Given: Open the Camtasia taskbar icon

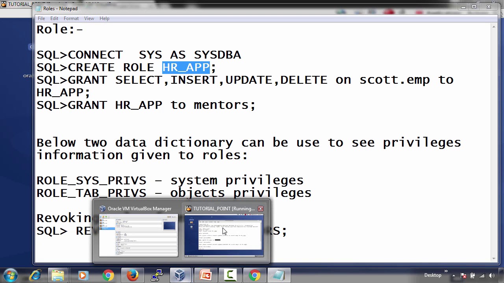Looking at the screenshot, I should click(230, 275).
